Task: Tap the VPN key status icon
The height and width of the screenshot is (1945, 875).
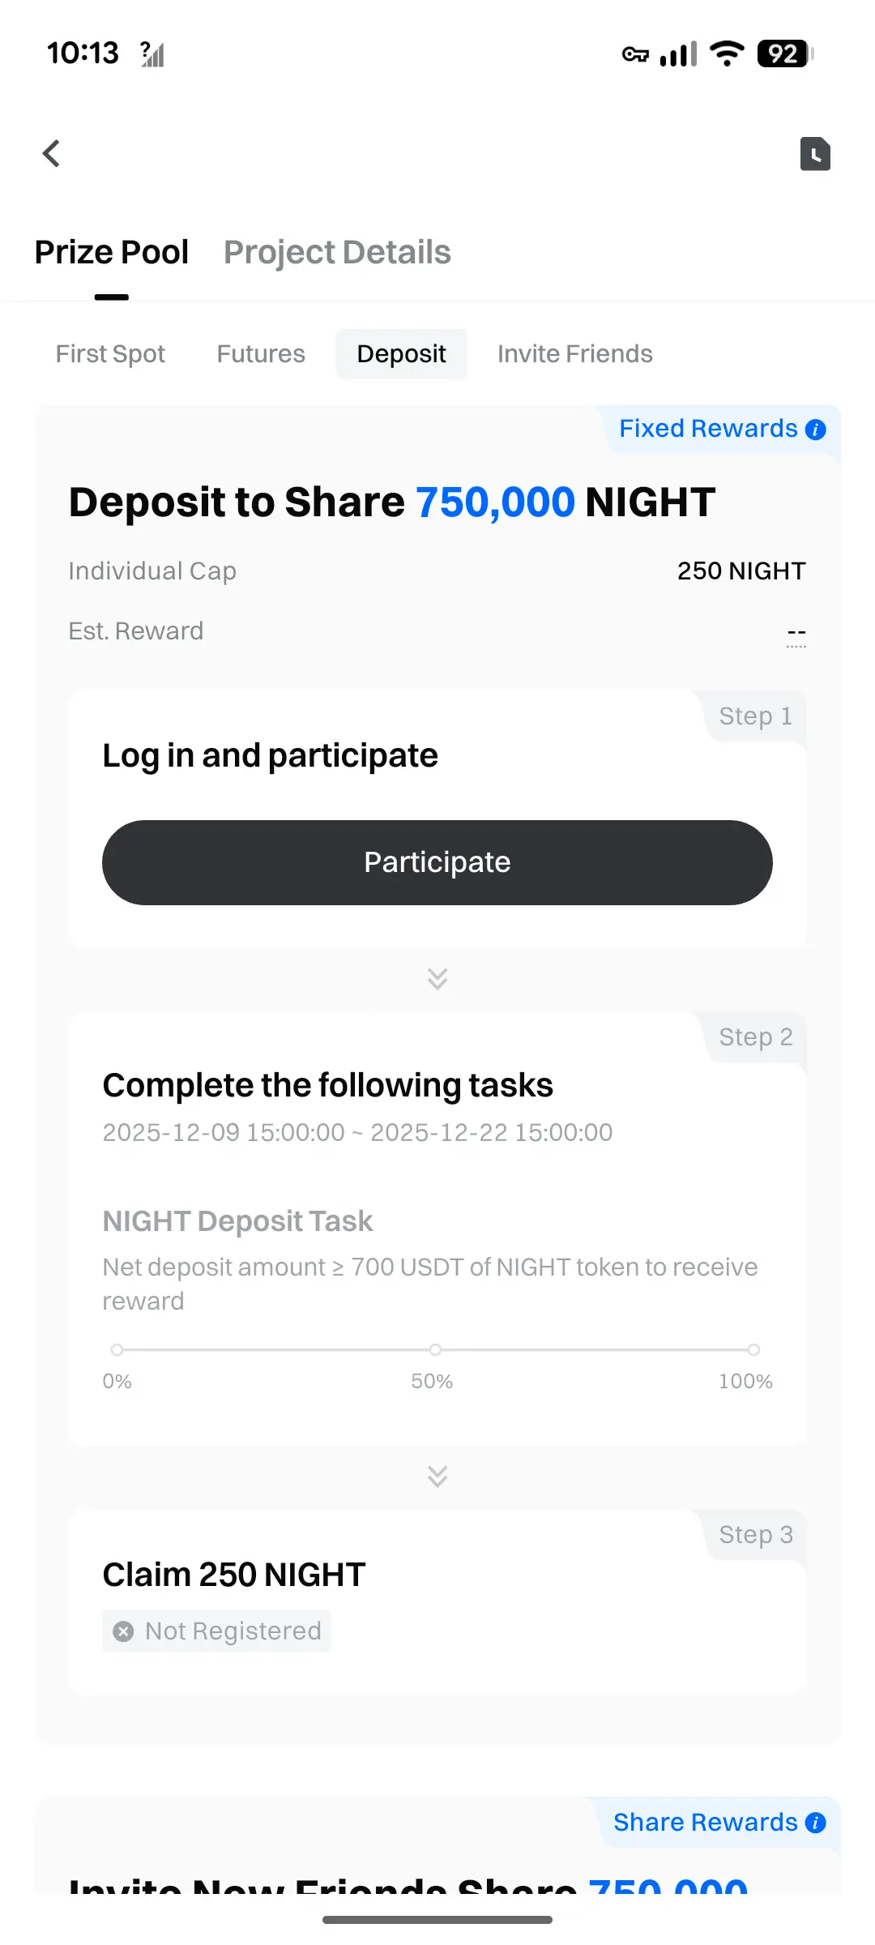Action: [x=635, y=54]
